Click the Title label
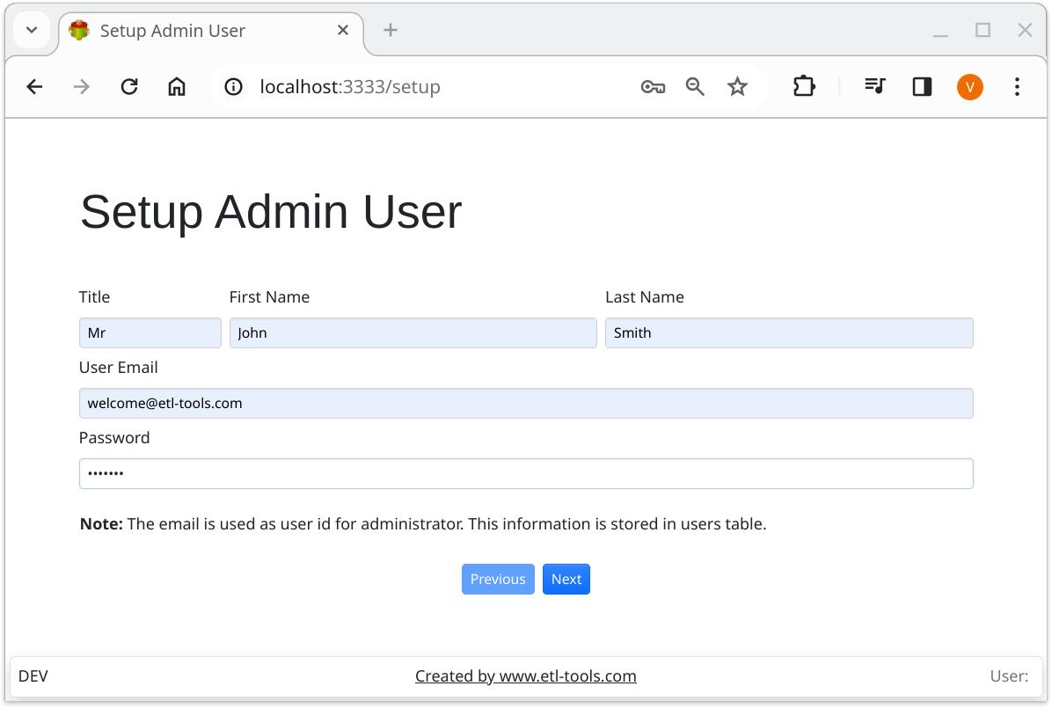 click(x=95, y=297)
